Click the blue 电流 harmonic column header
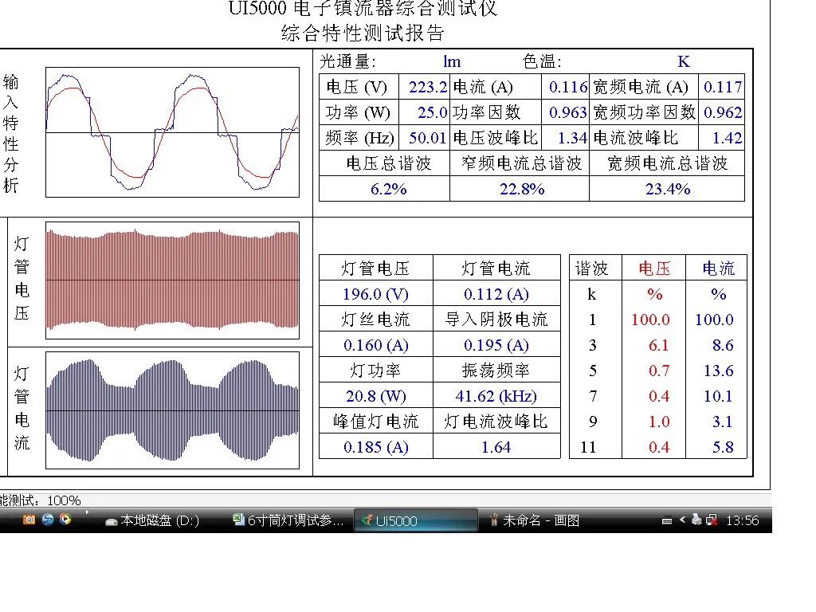816x612 pixels. (718, 269)
